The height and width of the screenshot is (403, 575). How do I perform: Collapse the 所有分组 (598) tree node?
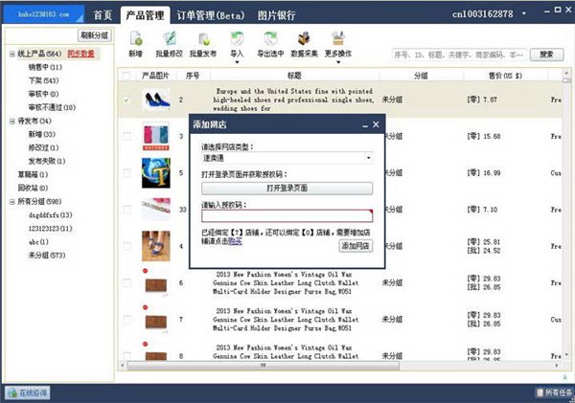click(x=12, y=201)
